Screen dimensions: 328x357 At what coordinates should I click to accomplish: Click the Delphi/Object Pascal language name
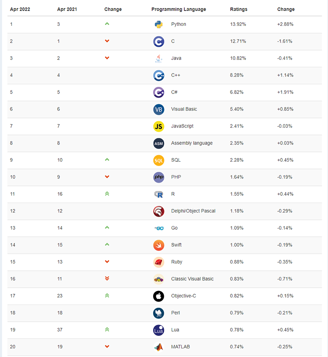click(x=193, y=211)
